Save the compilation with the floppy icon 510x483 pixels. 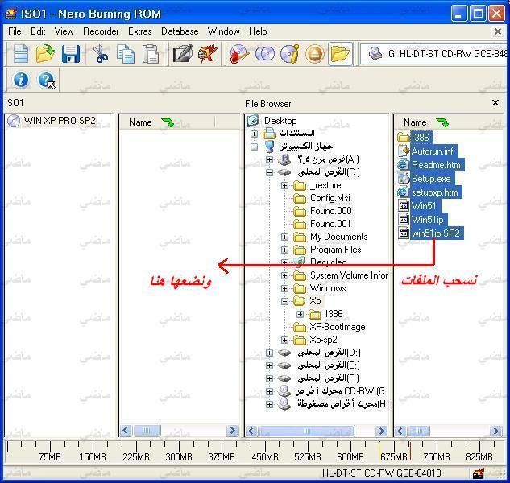[71, 54]
